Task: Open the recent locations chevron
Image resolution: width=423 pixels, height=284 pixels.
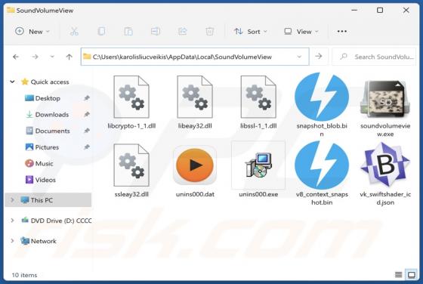Action: pos(52,57)
